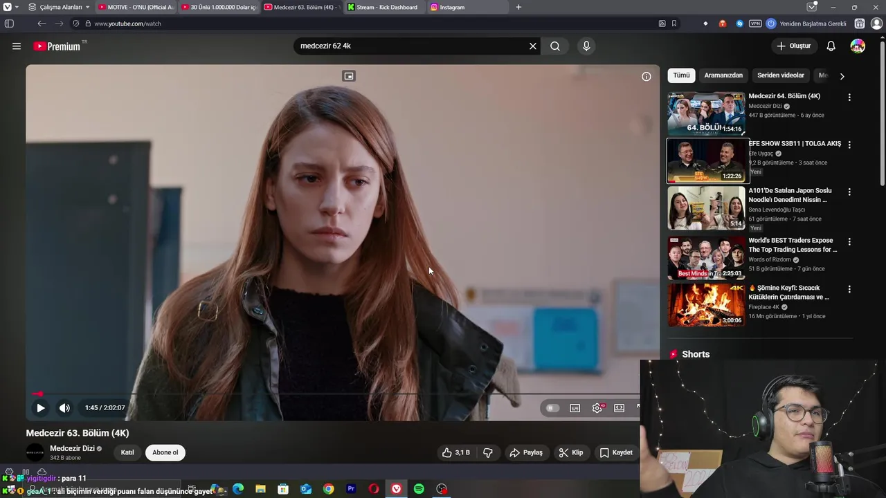This screenshot has height=498, width=886.
Task: Toggle the browser side panel
Action: tap(9, 24)
